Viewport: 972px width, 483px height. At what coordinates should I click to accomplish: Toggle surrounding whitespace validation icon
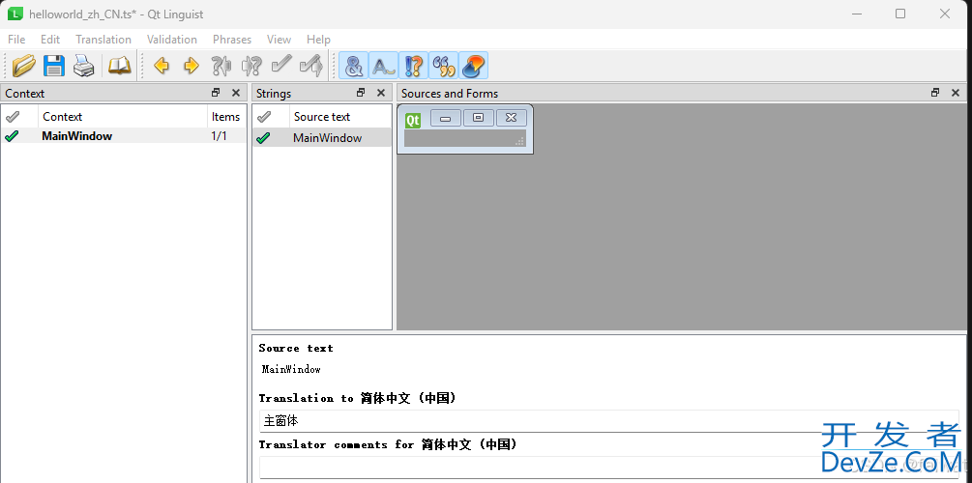384,65
